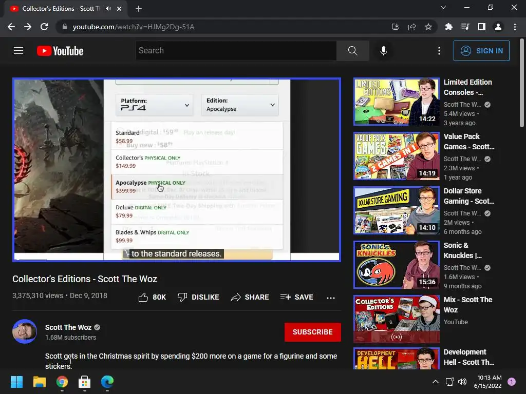Open Microsoft Edge from taskbar
Screen dimensions: 526x394
(107, 382)
